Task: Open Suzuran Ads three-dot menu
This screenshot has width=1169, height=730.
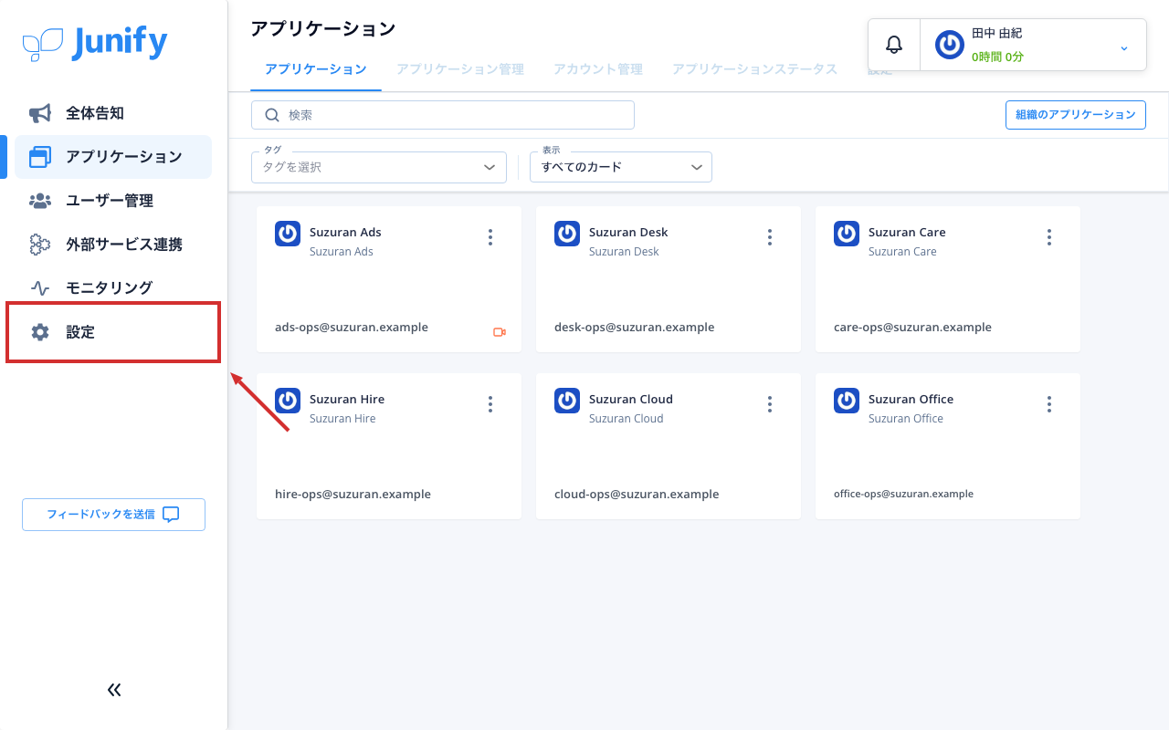Action: (490, 237)
